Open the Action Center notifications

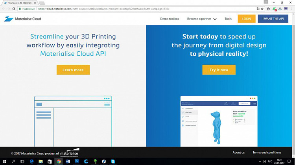click(x=289, y=161)
